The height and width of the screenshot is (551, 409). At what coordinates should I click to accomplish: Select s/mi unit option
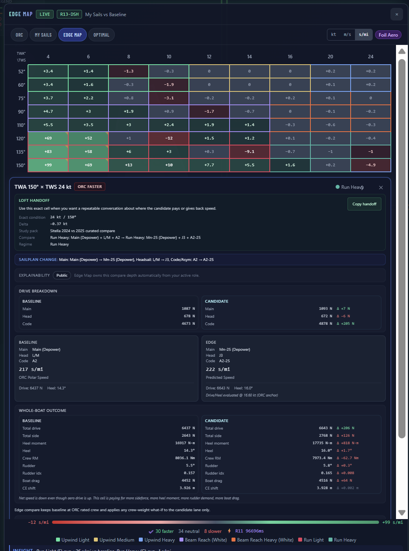pyautogui.click(x=364, y=35)
